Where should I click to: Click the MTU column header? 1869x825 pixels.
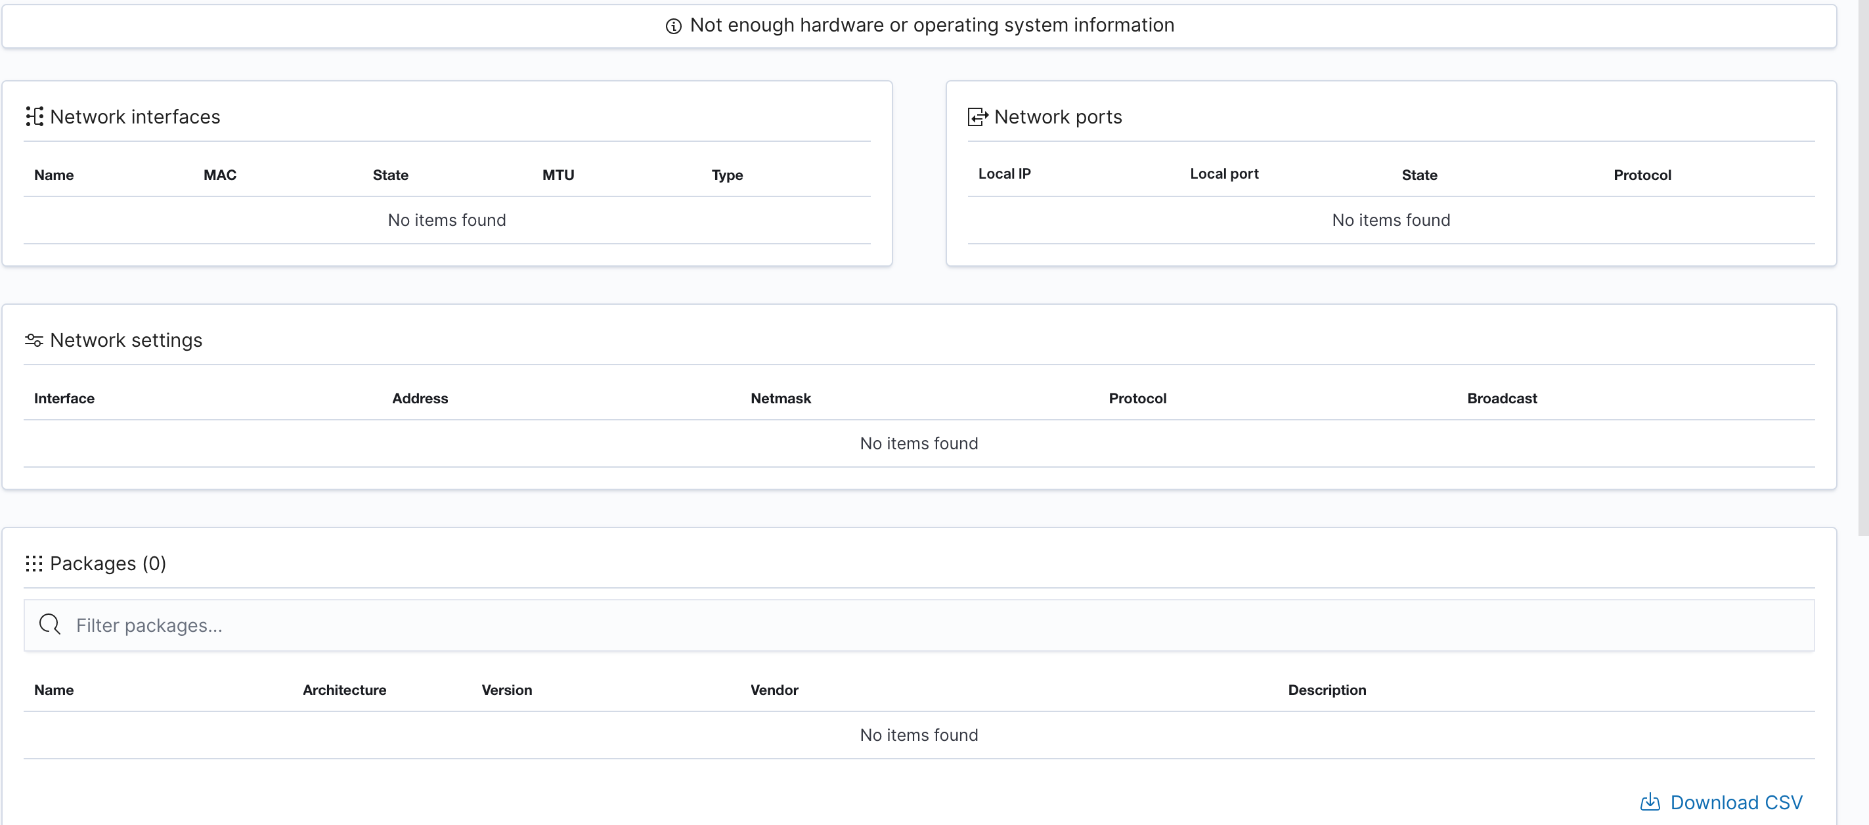[x=558, y=175]
